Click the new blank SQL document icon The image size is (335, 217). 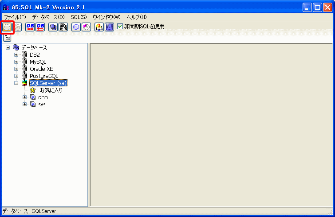(7, 27)
